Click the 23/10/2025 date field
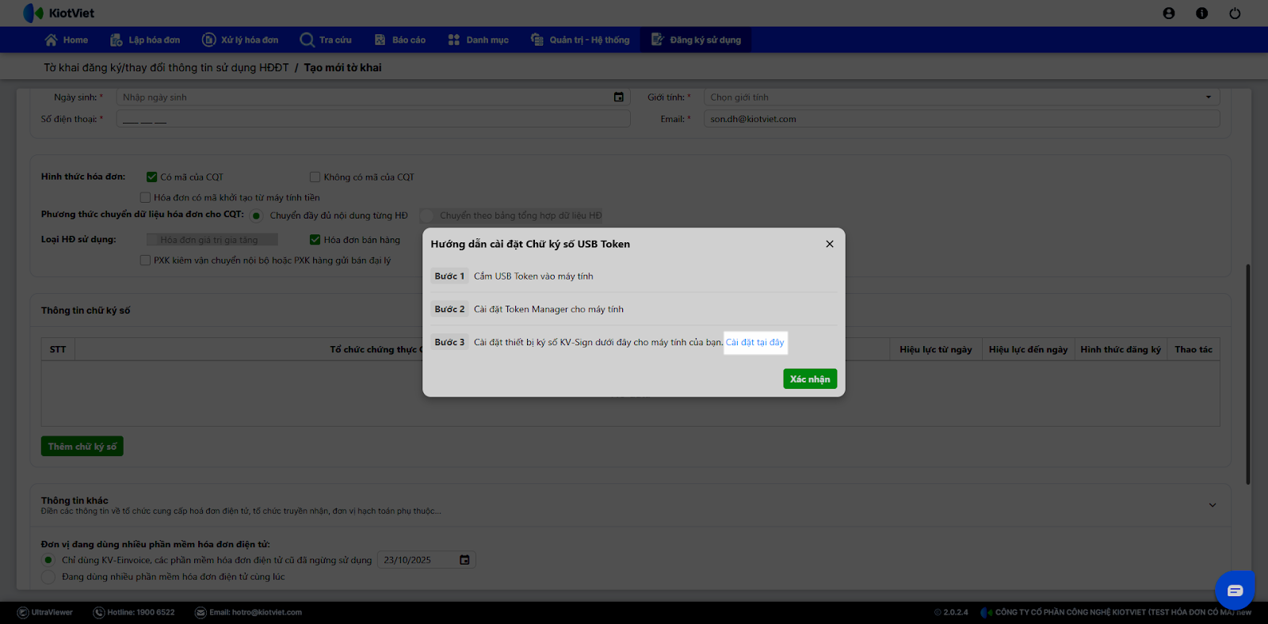 (426, 560)
